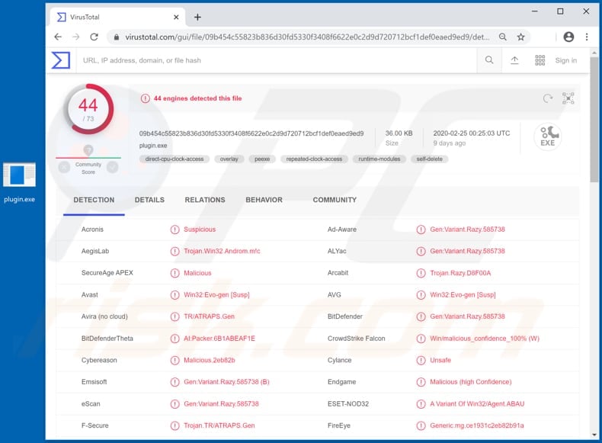The height and width of the screenshot is (443, 602).
Task: Click the runtime-modules tag
Action: click(379, 159)
